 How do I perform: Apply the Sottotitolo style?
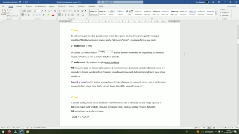(x=139, y=12)
